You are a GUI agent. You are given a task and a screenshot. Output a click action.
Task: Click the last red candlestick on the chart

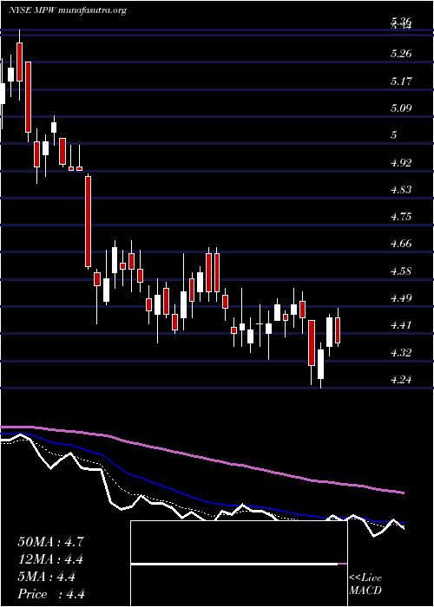point(338,330)
